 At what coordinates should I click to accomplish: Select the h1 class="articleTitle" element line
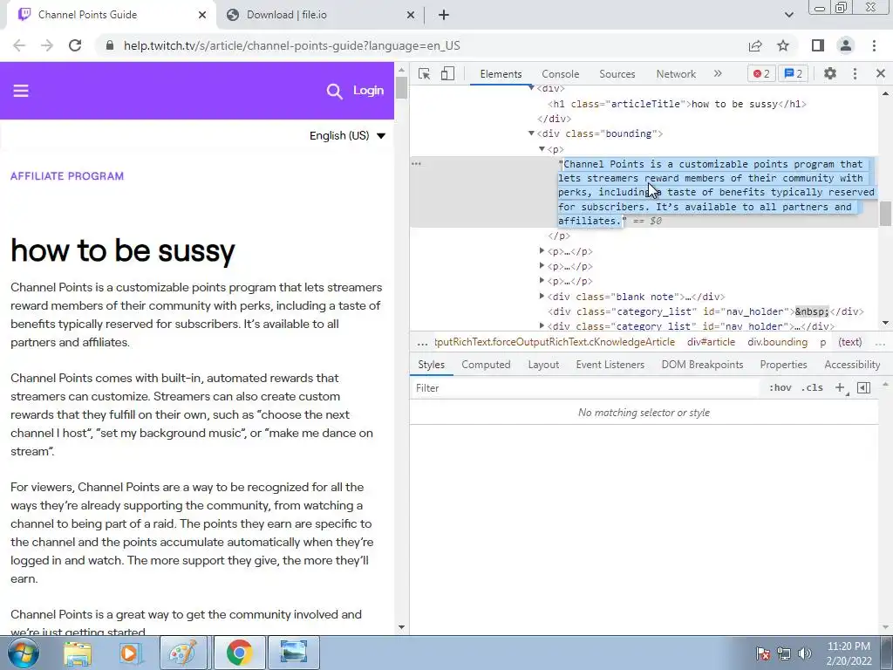pos(677,104)
